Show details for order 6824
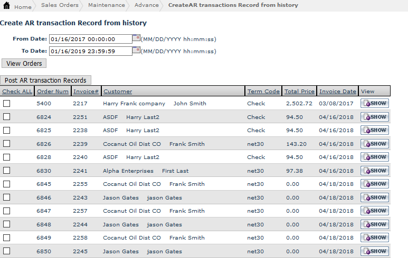Viewport: 408px width, 258px height. (x=375, y=117)
